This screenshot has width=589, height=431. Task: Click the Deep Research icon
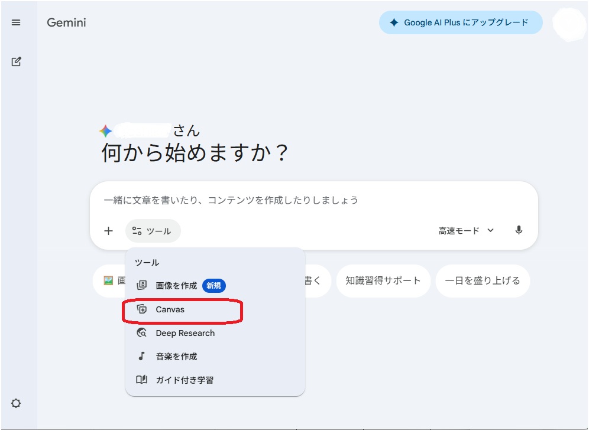(x=141, y=333)
